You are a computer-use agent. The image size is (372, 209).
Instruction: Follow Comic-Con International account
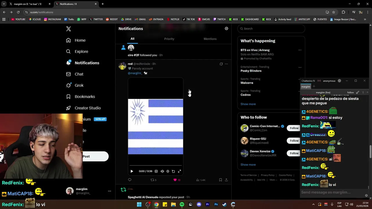pyautogui.click(x=294, y=128)
